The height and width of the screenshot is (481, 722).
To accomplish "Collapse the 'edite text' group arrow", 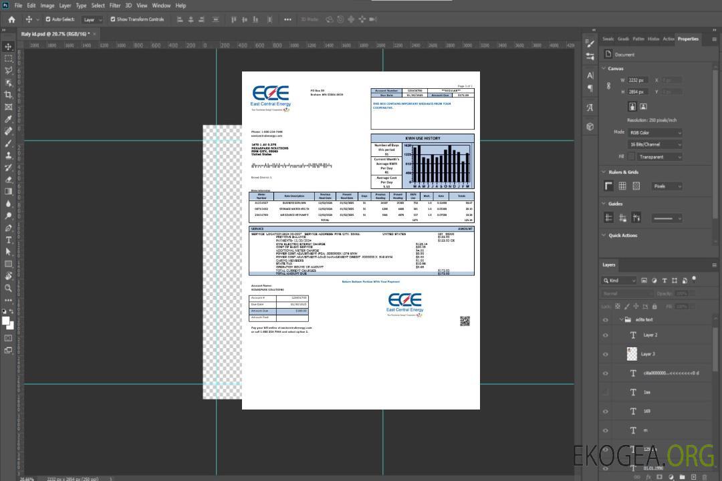I will tap(621, 319).
